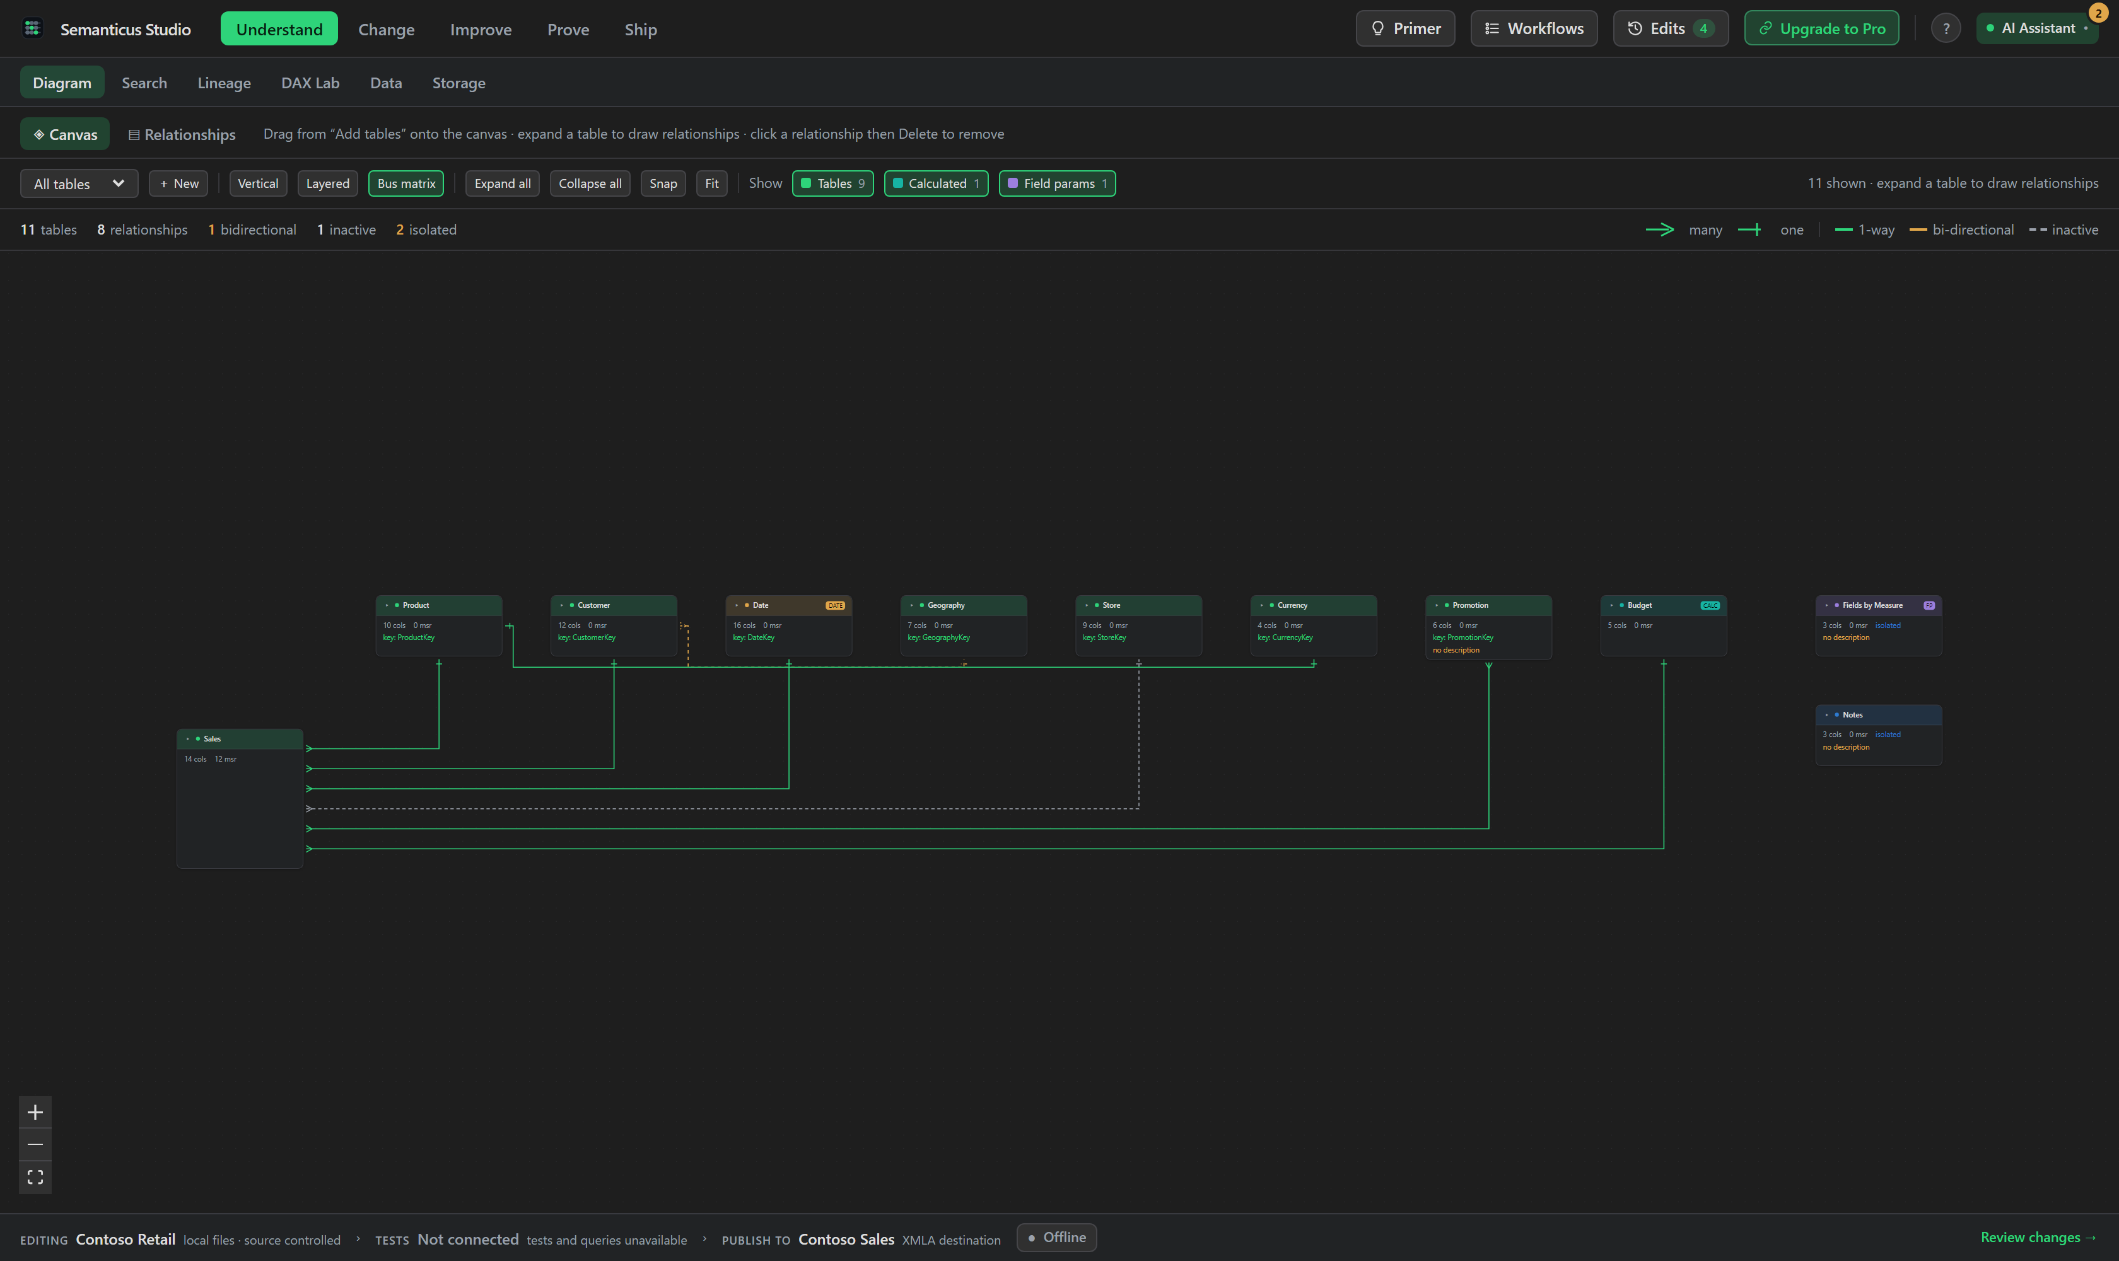Click the FP badge on Fields by Measure
The image size is (2119, 1261).
[x=1929, y=606]
